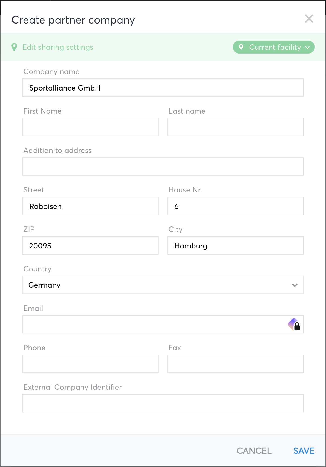
Task: Open Edit sharing settings link
Action: [58, 47]
